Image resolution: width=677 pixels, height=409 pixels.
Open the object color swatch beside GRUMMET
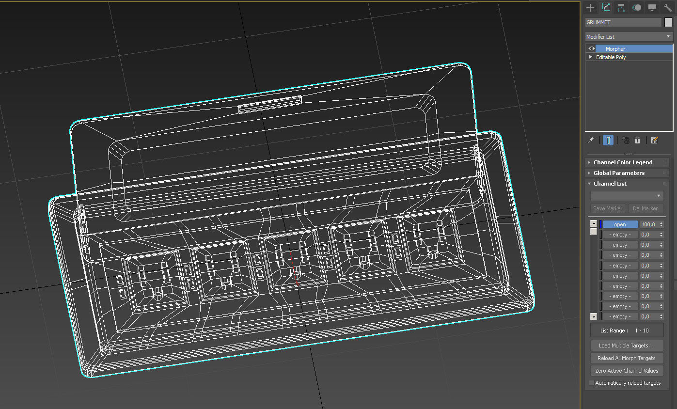pyautogui.click(x=668, y=22)
